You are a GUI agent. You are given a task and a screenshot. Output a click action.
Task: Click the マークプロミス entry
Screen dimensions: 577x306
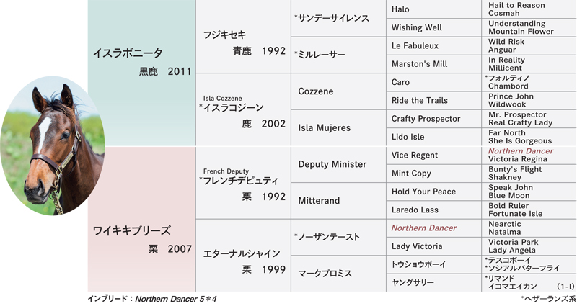click(x=338, y=274)
